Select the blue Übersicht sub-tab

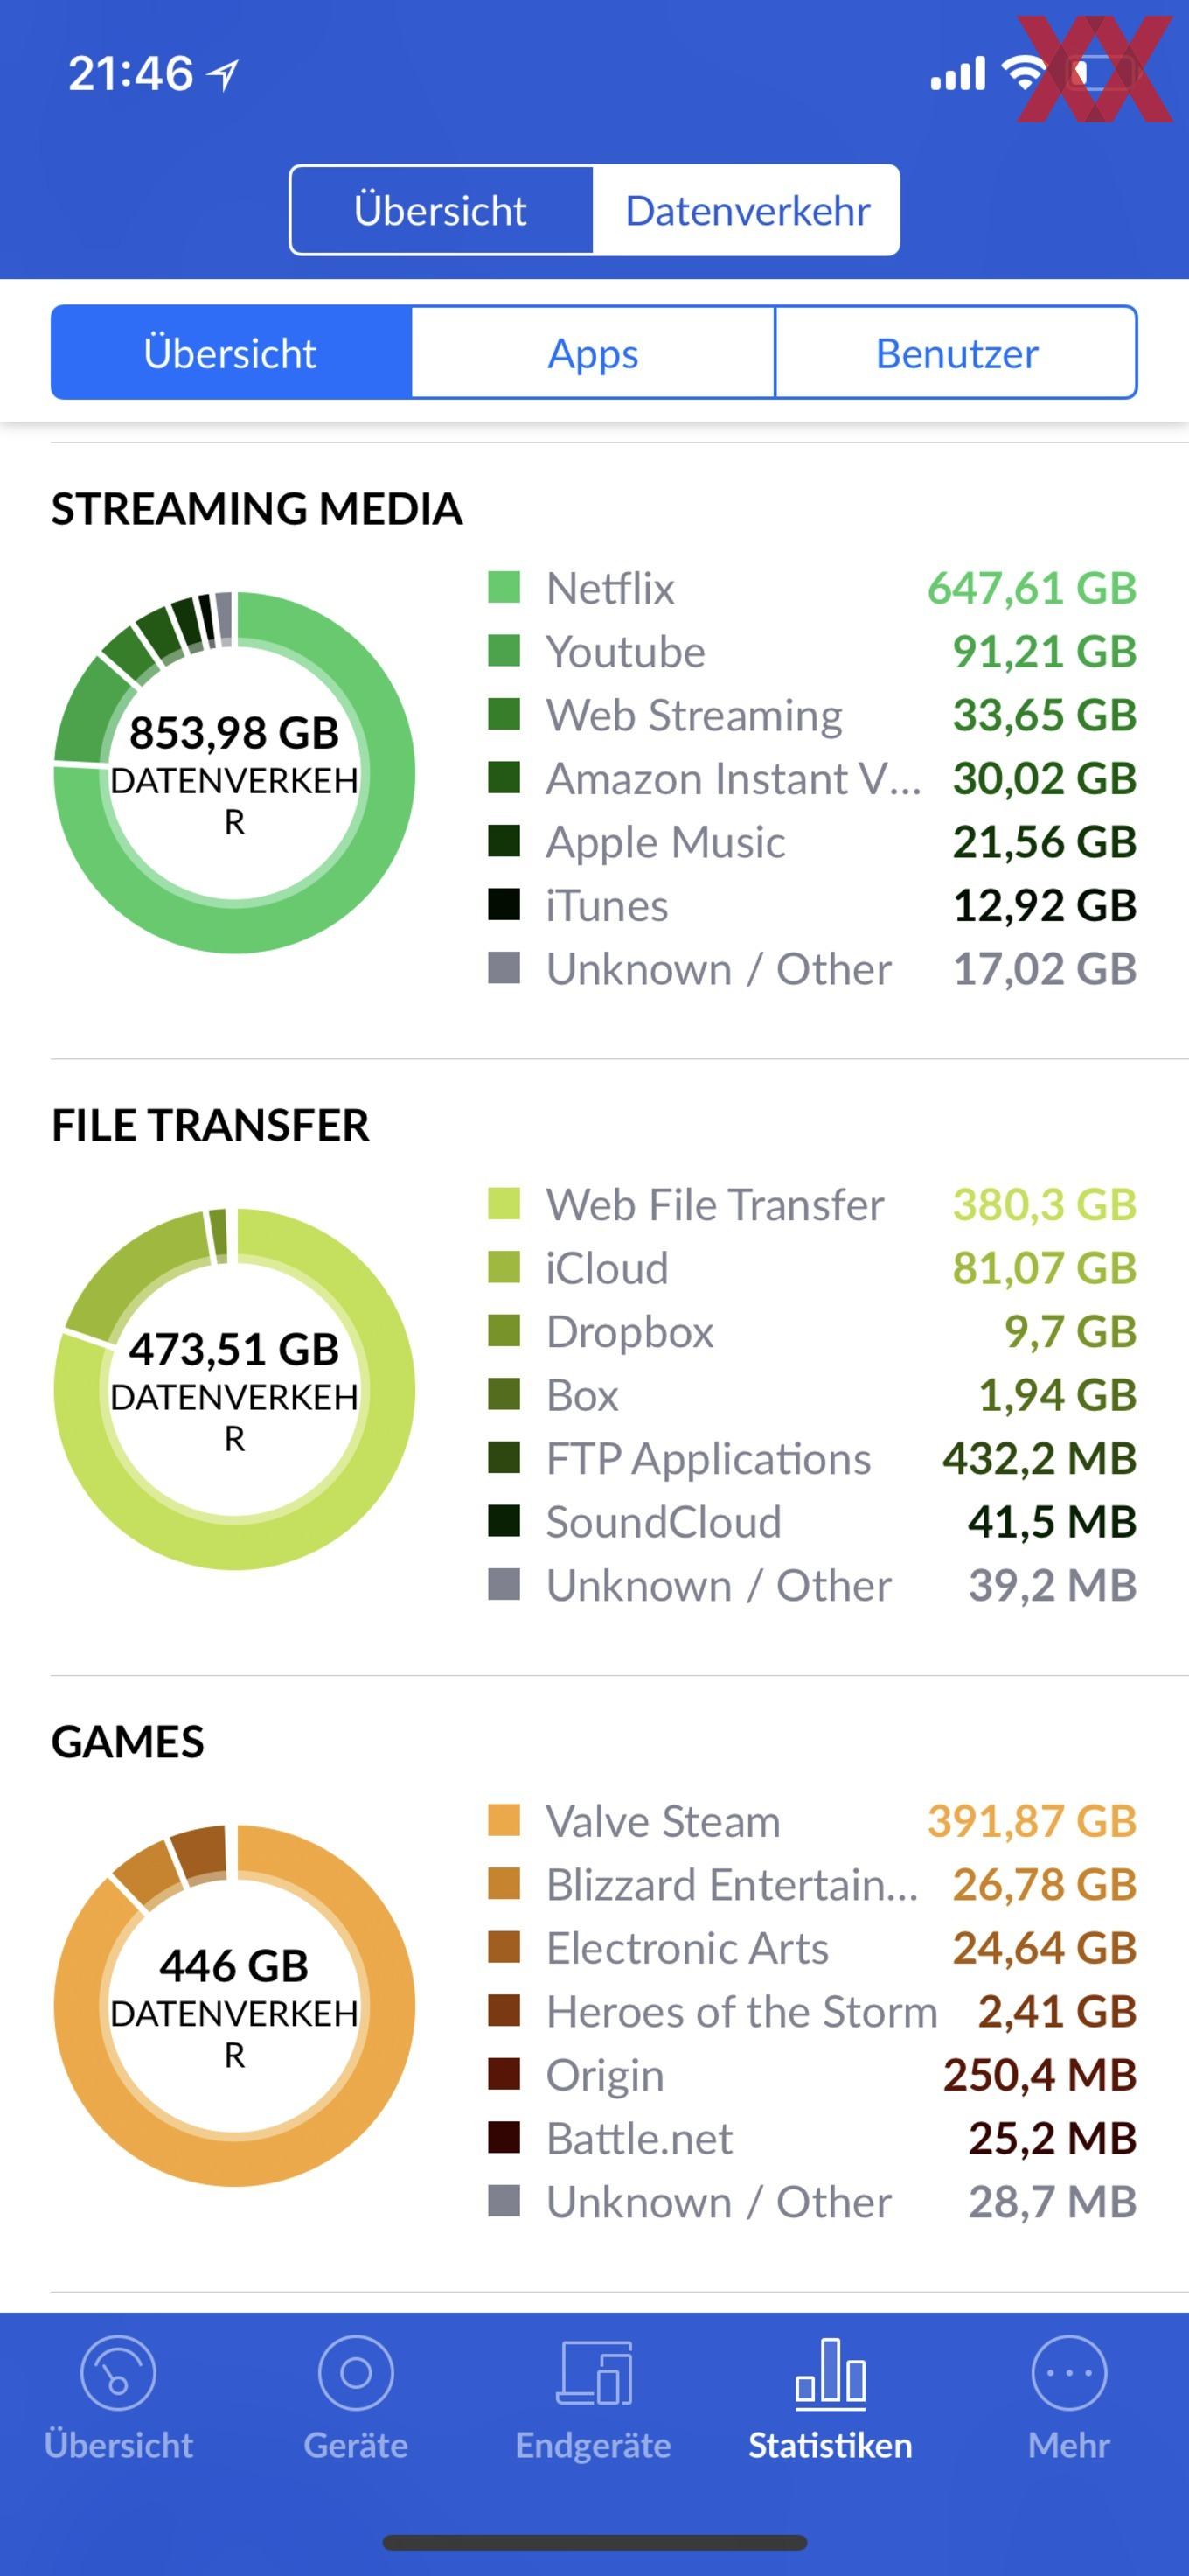pos(231,352)
